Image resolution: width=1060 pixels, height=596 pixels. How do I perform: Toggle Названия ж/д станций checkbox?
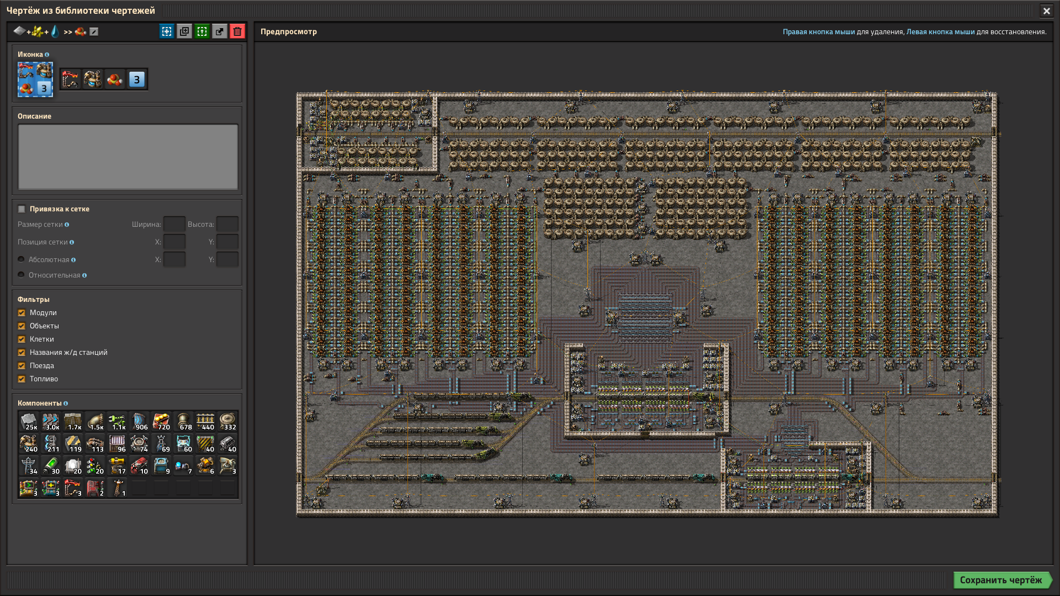(x=22, y=353)
